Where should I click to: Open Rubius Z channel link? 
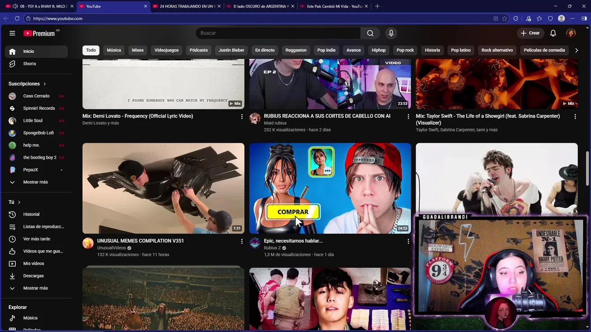[272, 248]
